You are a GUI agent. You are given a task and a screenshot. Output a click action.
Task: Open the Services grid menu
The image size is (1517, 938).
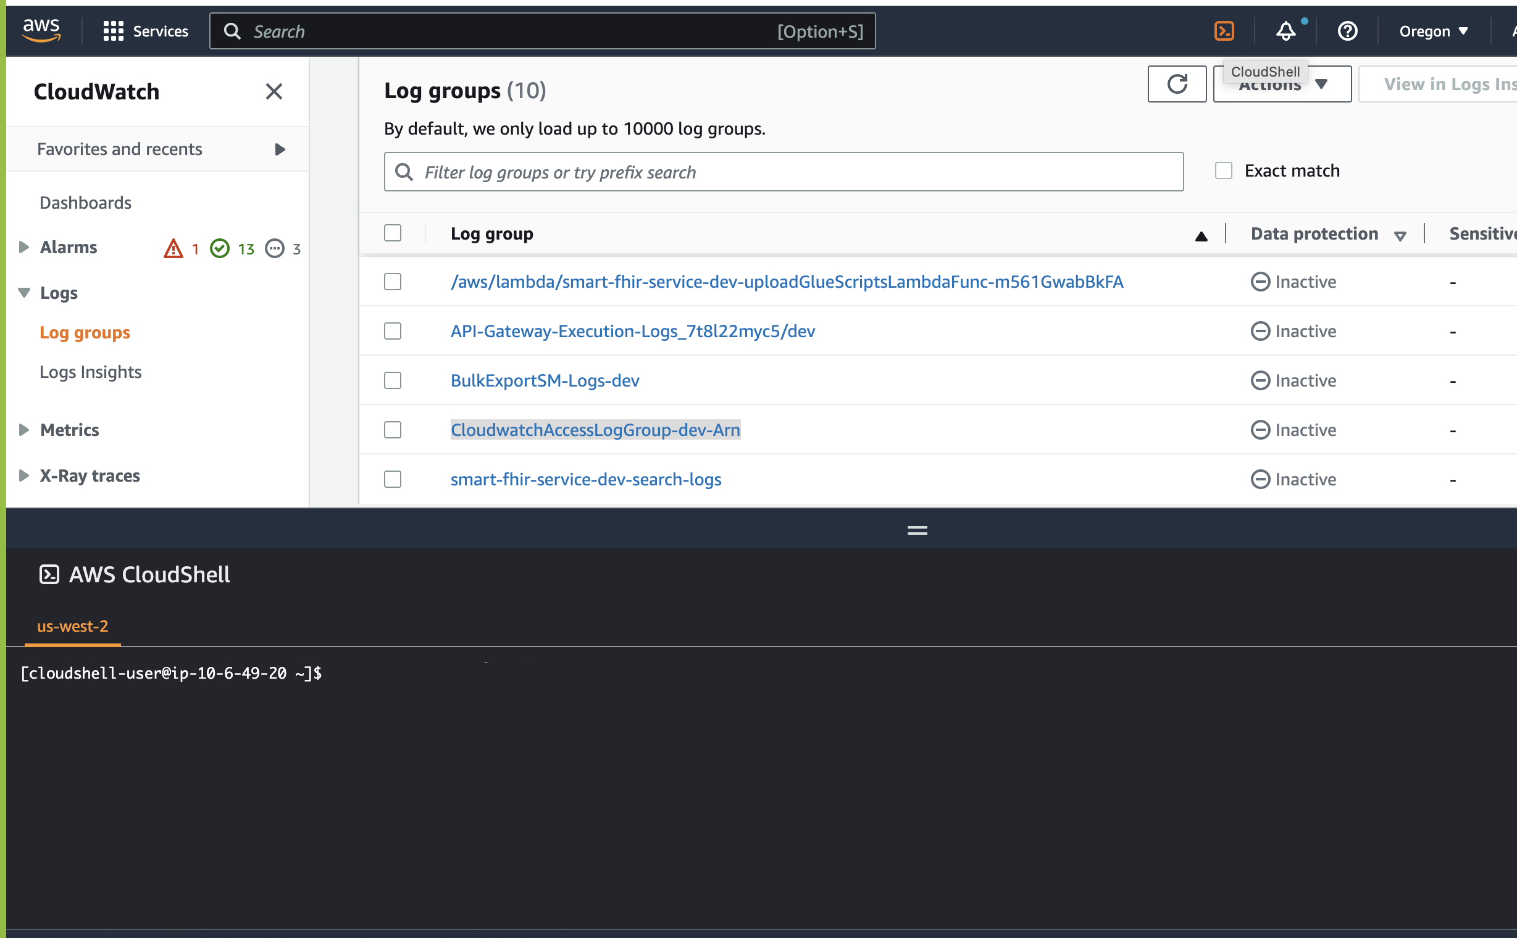[x=114, y=31]
